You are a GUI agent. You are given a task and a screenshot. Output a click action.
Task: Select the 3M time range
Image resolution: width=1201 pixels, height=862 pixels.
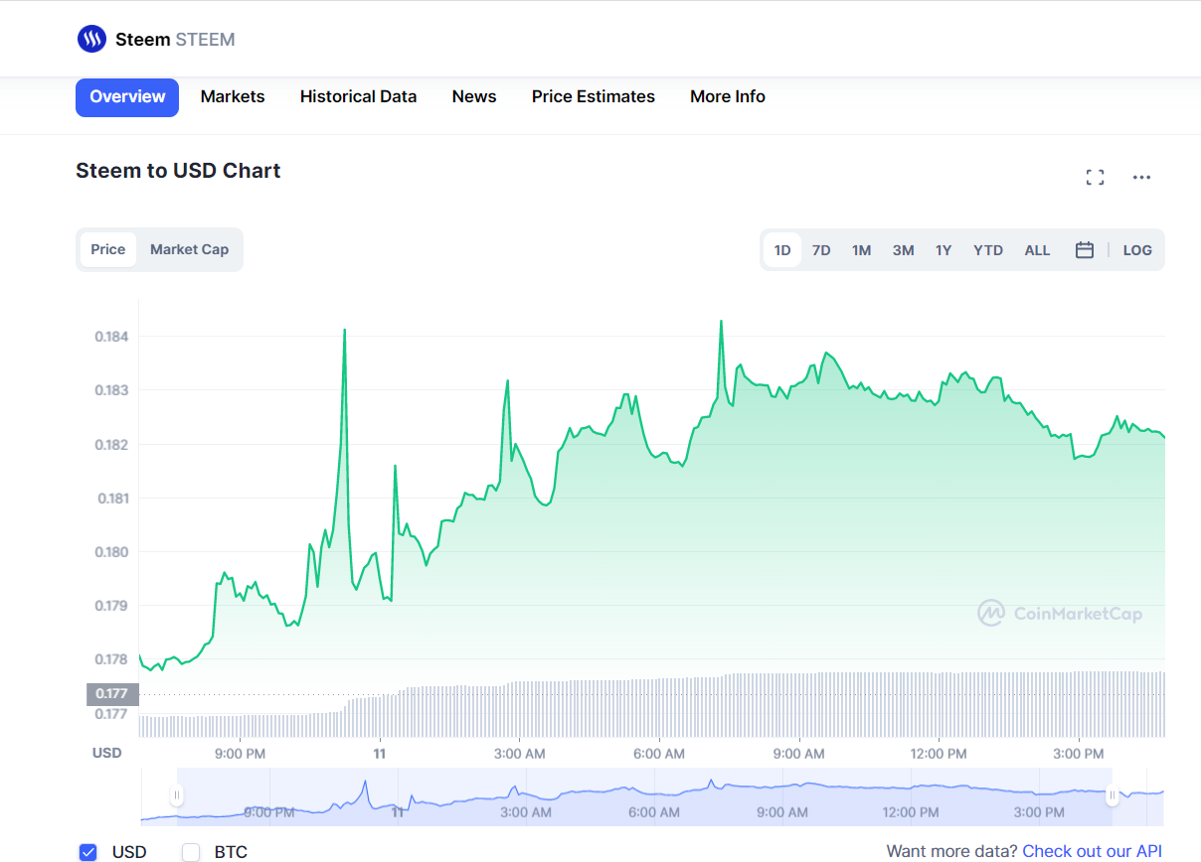(903, 250)
